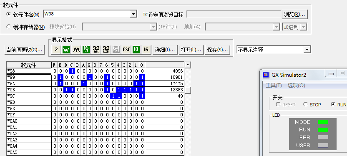Image resolution: width=347 pixels, height=156 pixels.
Task: Click the scroll up arrow of device table
Action: [188, 65]
